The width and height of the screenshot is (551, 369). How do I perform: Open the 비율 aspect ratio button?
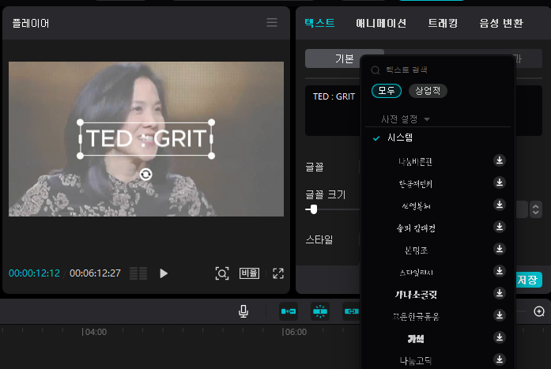click(x=249, y=273)
